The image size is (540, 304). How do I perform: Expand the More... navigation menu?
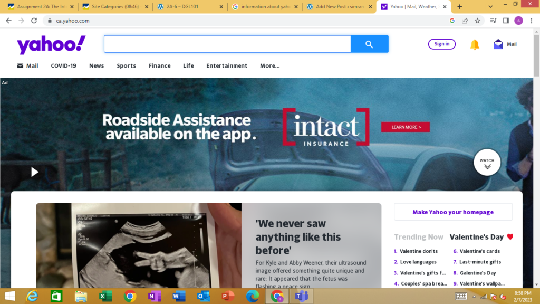click(x=269, y=66)
